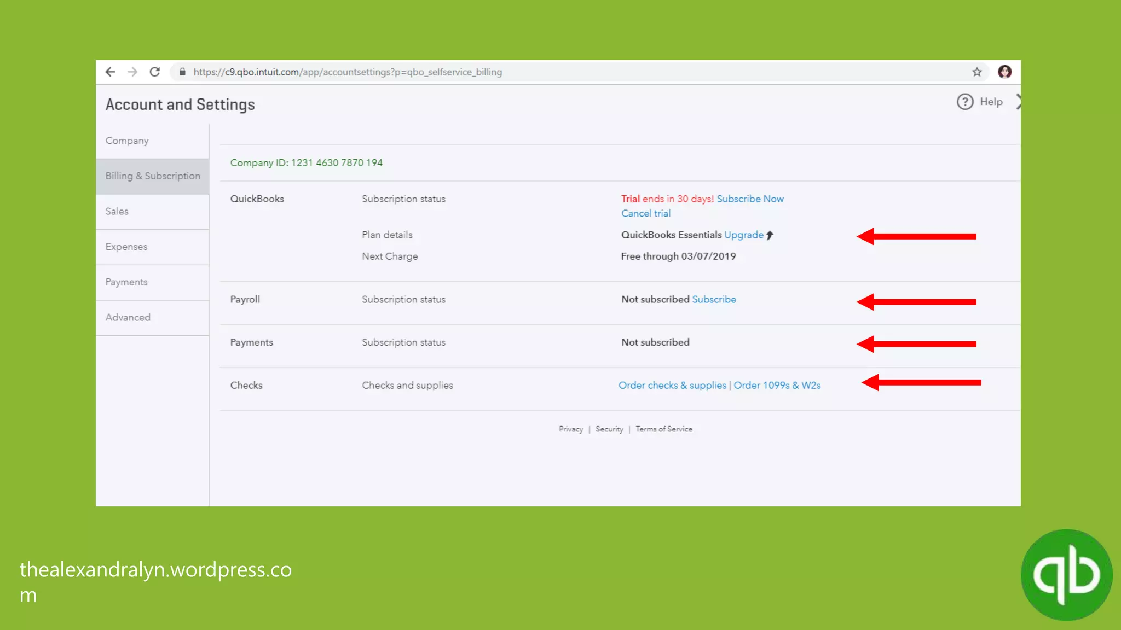
Task: Select Billing & Subscription tab
Action: (x=153, y=176)
